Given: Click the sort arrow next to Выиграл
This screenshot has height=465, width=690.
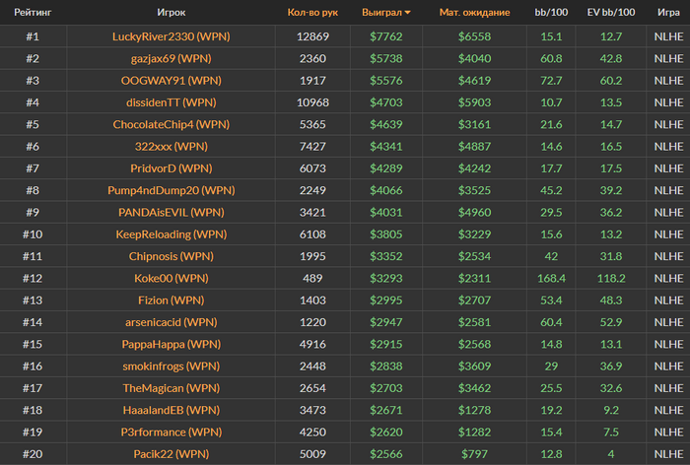Looking at the screenshot, I should coord(407,13).
